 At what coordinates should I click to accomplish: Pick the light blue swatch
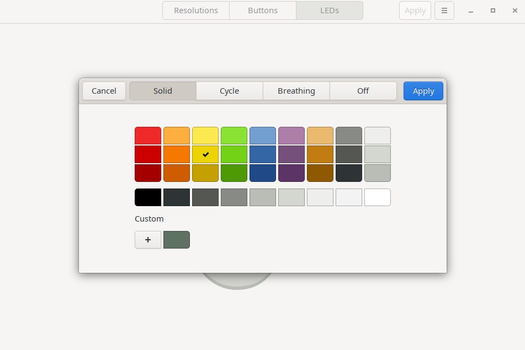263,136
